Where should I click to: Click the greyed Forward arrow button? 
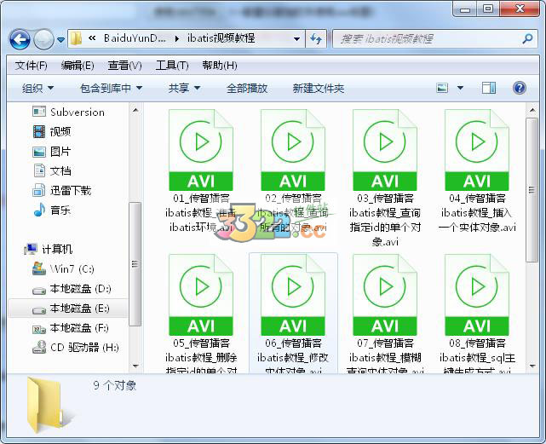[x=43, y=39]
